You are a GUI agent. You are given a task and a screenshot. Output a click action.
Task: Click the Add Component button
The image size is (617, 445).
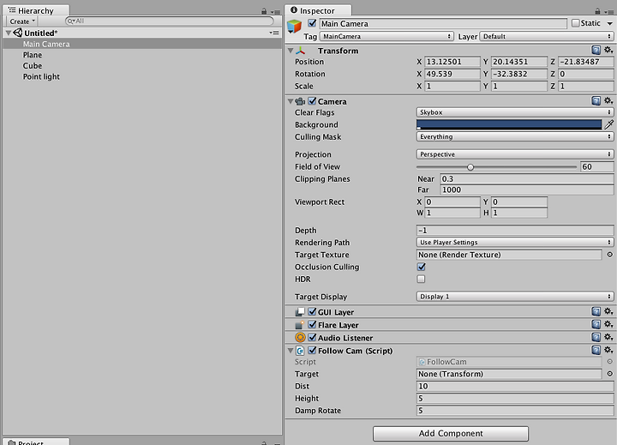click(451, 434)
